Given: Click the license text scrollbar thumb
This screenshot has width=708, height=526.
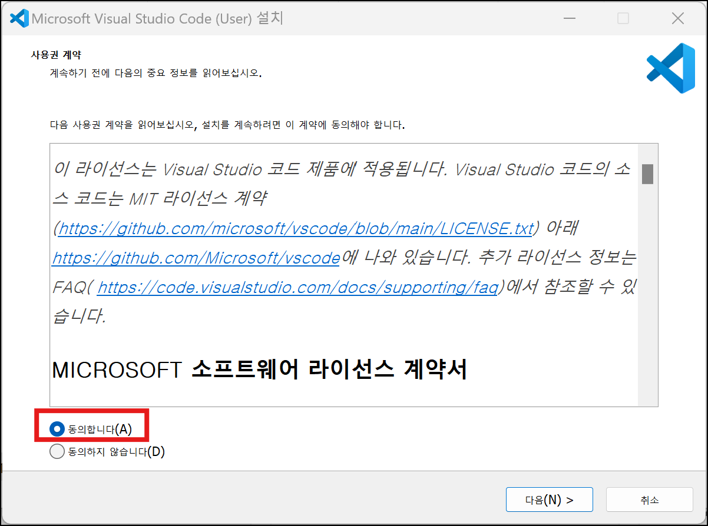Looking at the screenshot, I should pyautogui.click(x=647, y=174).
